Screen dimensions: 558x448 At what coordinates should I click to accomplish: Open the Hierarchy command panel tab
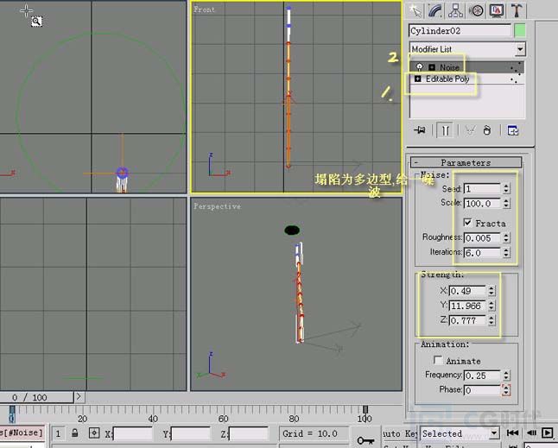(455, 10)
